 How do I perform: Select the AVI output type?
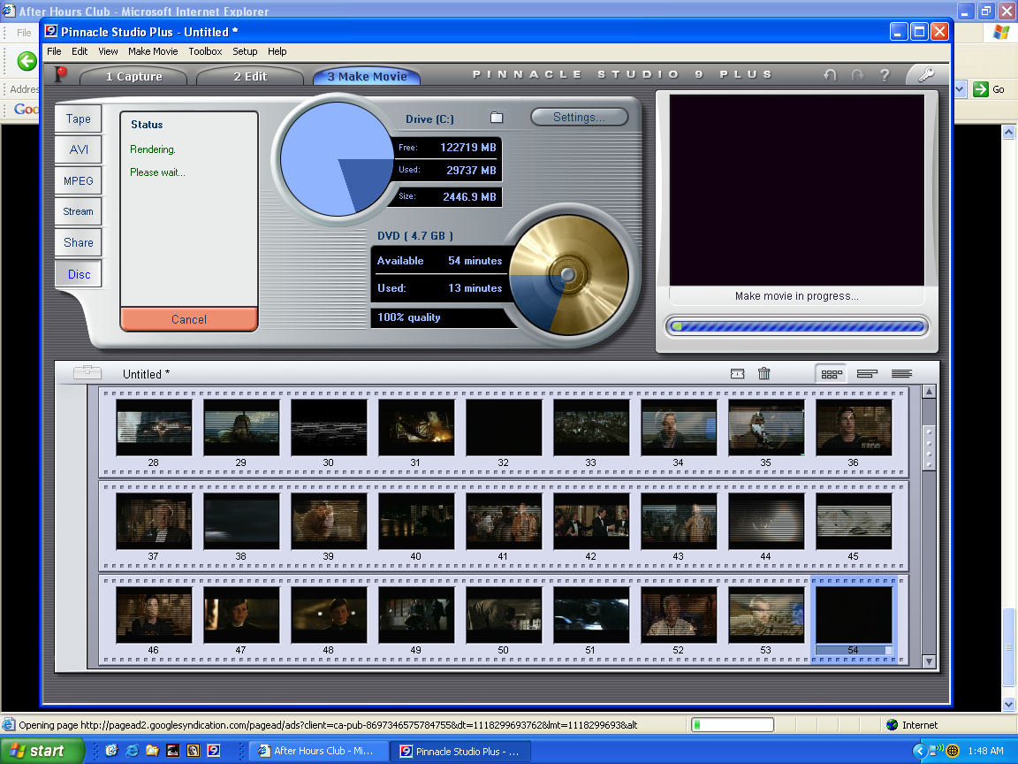pyautogui.click(x=79, y=149)
